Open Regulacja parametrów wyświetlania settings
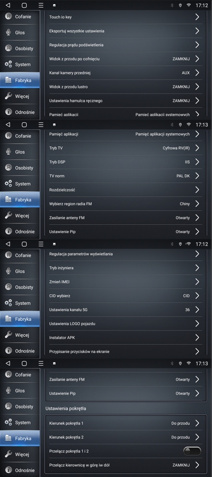 [x=125, y=254]
